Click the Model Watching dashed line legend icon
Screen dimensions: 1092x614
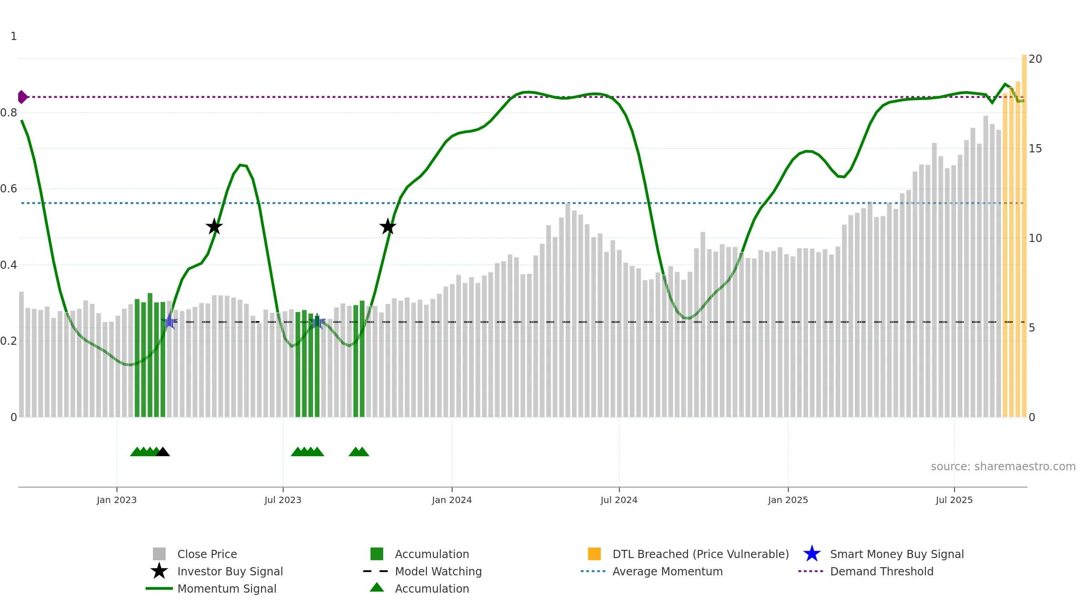coord(375,571)
